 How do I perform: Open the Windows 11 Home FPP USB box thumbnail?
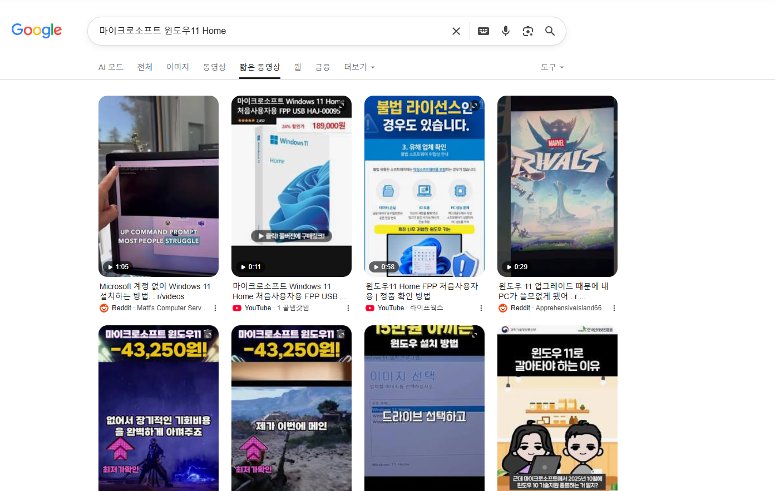(292, 186)
